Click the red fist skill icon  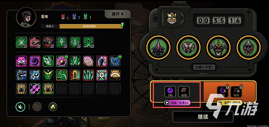coord(35,42)
